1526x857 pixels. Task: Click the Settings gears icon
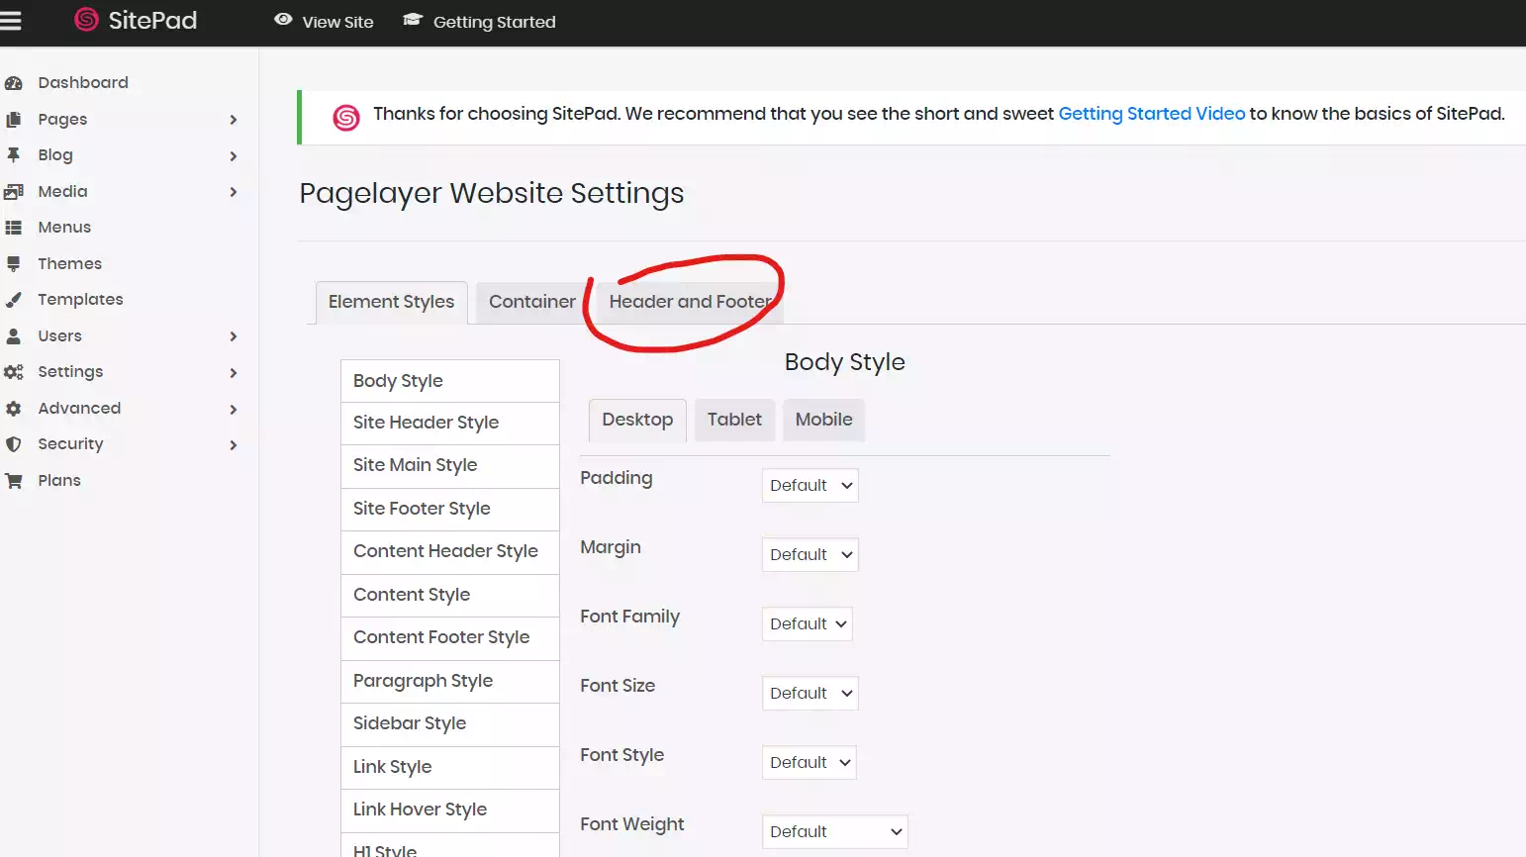[14, 372]
